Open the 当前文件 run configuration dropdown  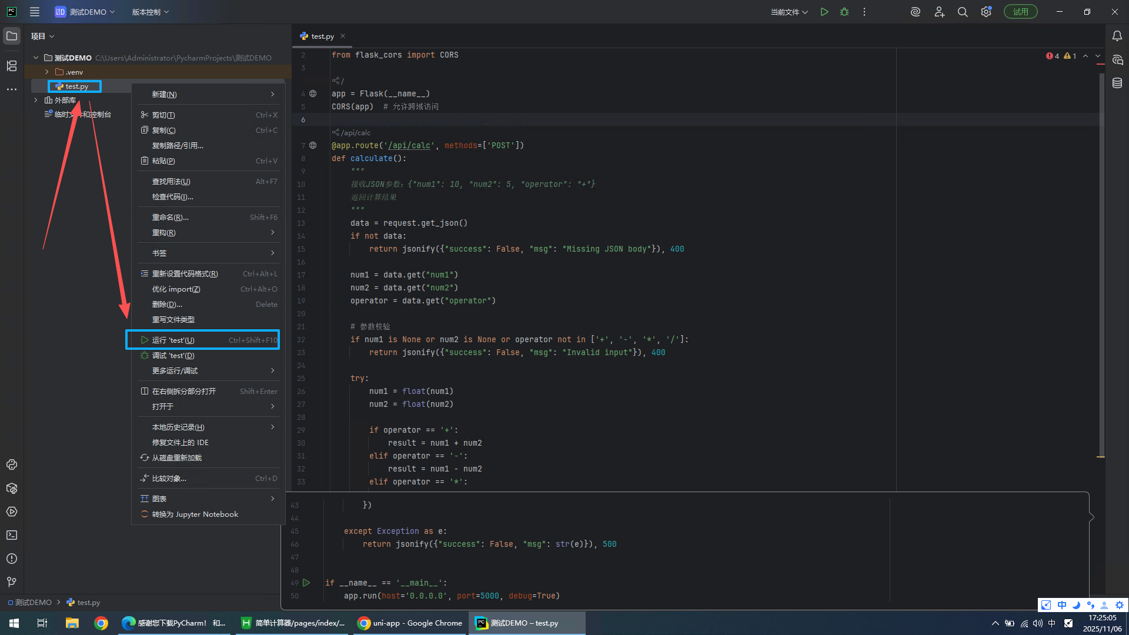pos(789,12)
